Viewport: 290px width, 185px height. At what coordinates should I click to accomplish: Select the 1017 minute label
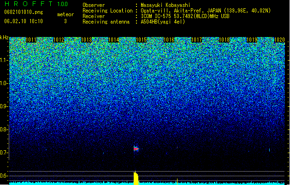pos(196,40)
